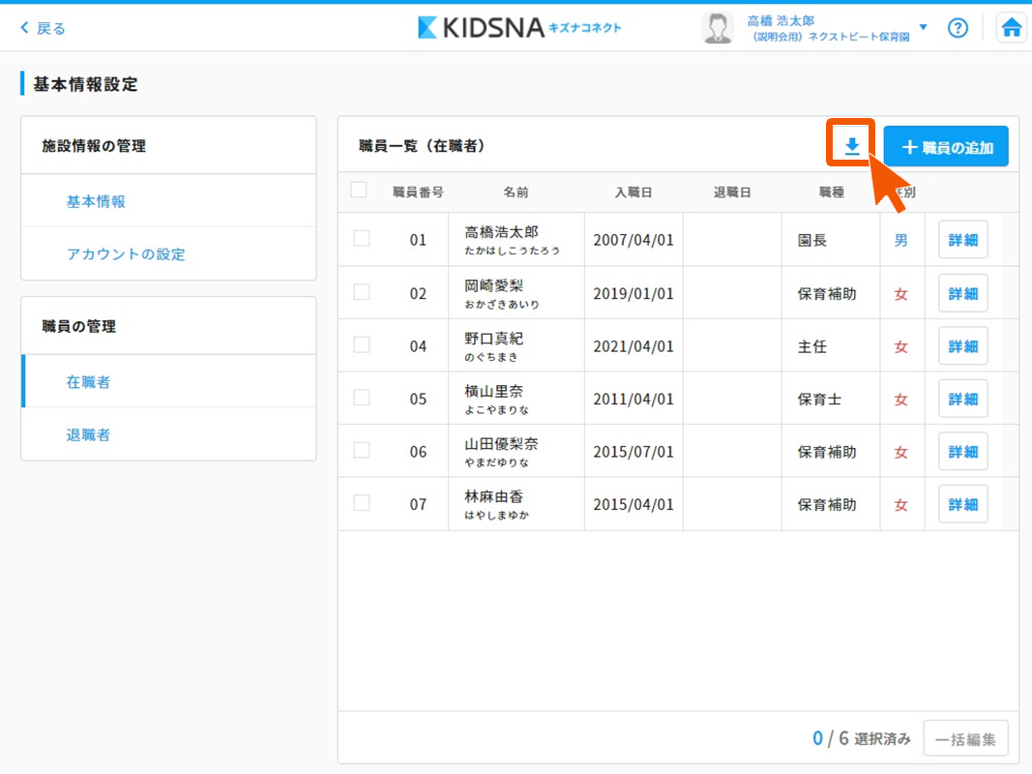The image size is (1032, 774).
Task: Open 詳細 for 岡崎愛梨
Action: click(x=962, y=293)
